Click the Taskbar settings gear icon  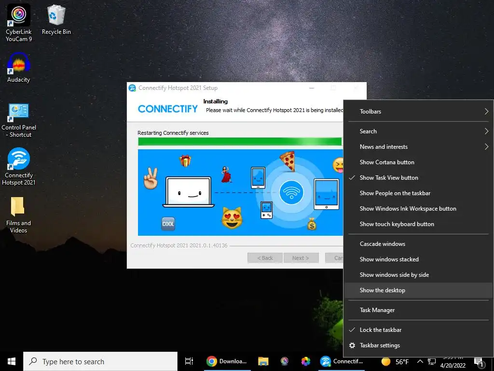352,345
